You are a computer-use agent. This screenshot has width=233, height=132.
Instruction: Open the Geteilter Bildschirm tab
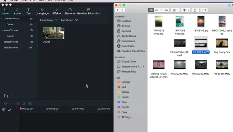tap(89, 12)
